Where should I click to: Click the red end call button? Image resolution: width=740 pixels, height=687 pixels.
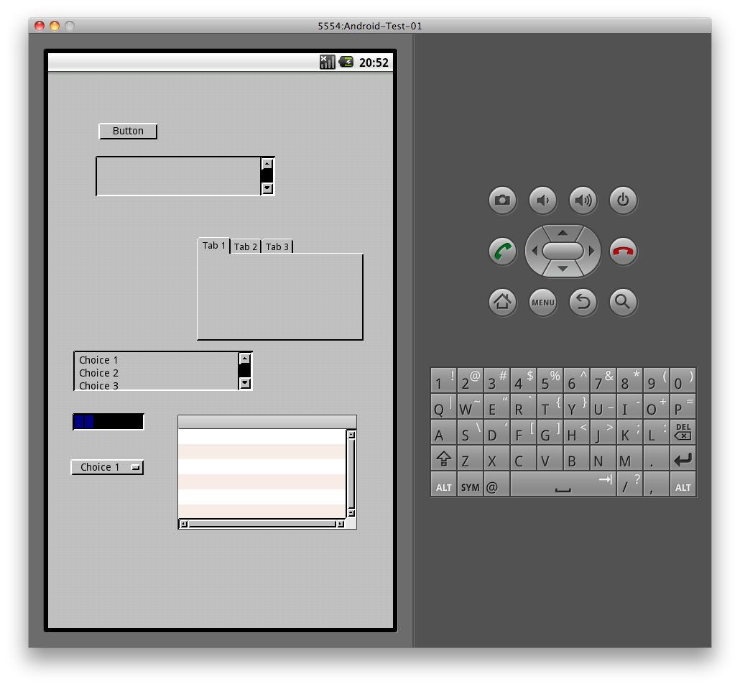click(x=623, y=252)
